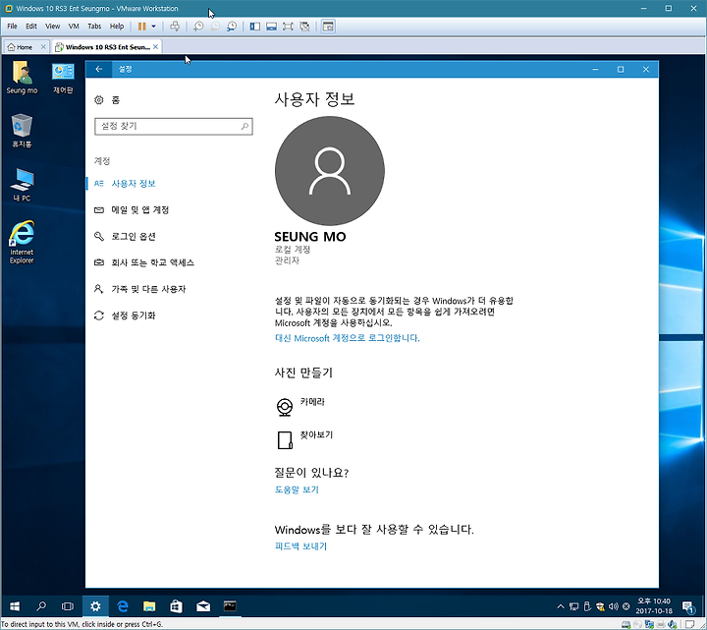
Task: Open the Tabs menu
Action: (94, 27)
